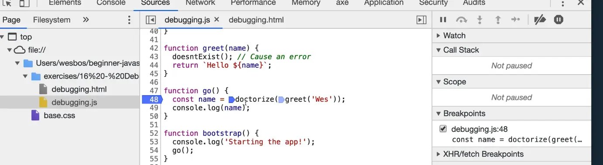This screenshot has height=165, width=603.
Task: Hide the debugger sidebar
Action: [421, 20]
